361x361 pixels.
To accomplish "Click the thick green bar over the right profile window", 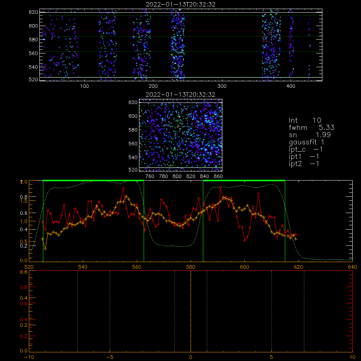I will (244, 181).
